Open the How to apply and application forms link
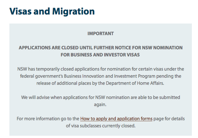 pos(116,119)
